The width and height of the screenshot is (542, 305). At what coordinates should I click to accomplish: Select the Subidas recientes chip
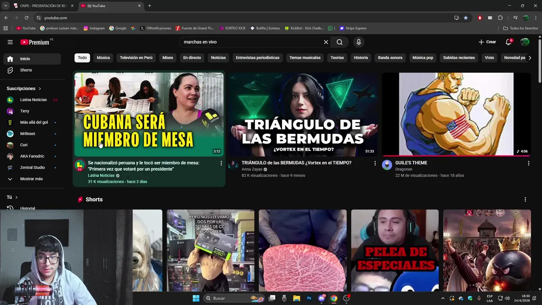[x=459, y=58]
